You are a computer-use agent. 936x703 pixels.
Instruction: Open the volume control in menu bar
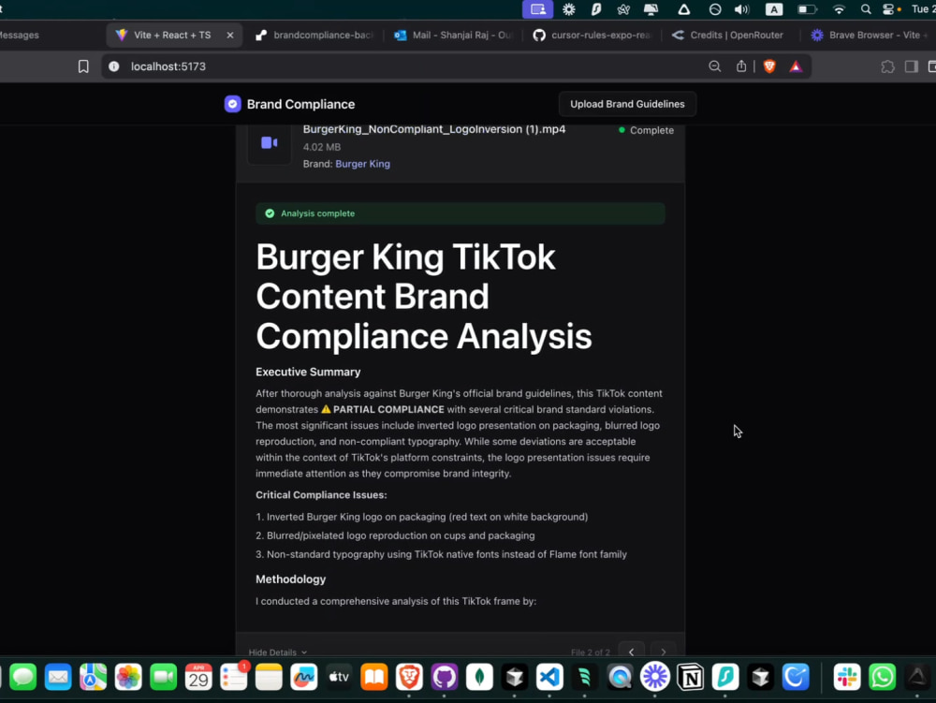click(741, 9)
